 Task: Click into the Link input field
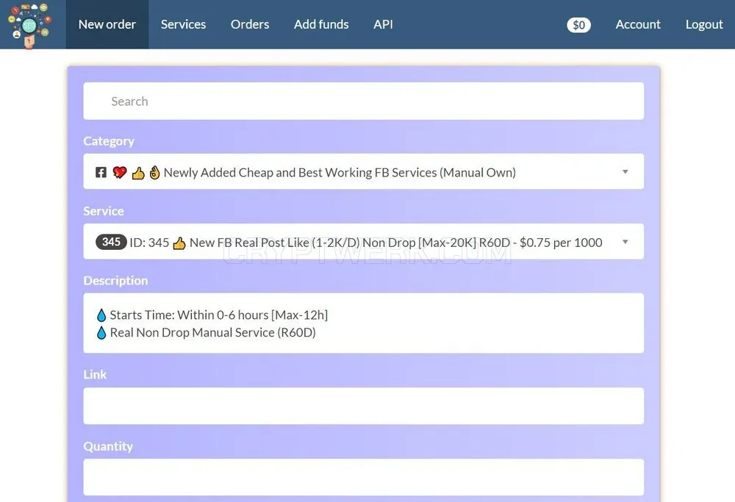(x=363, y=406)
